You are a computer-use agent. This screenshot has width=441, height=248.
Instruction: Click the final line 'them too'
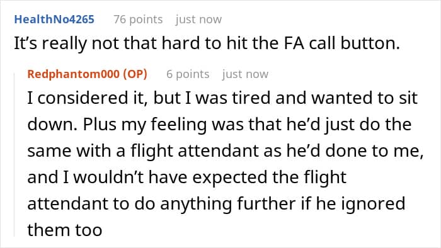coord(65,230)
